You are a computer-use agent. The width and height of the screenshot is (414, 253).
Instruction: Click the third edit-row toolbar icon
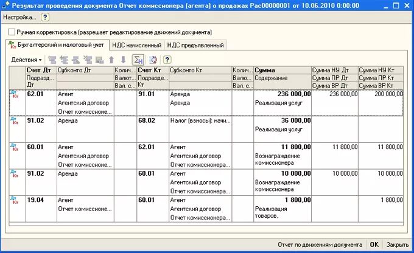[75, 60]
